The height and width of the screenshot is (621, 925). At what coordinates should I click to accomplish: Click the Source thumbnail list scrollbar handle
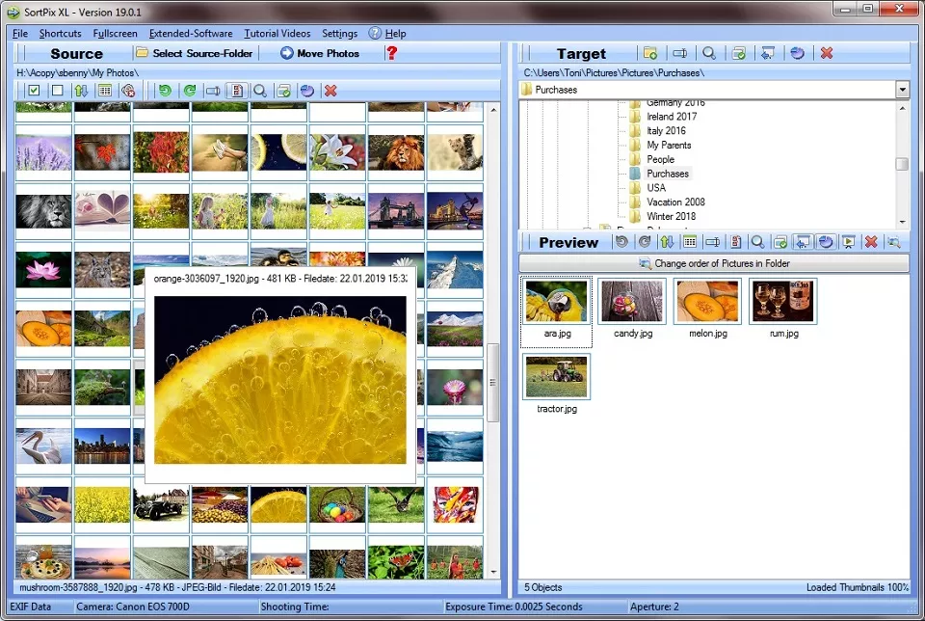494,381
